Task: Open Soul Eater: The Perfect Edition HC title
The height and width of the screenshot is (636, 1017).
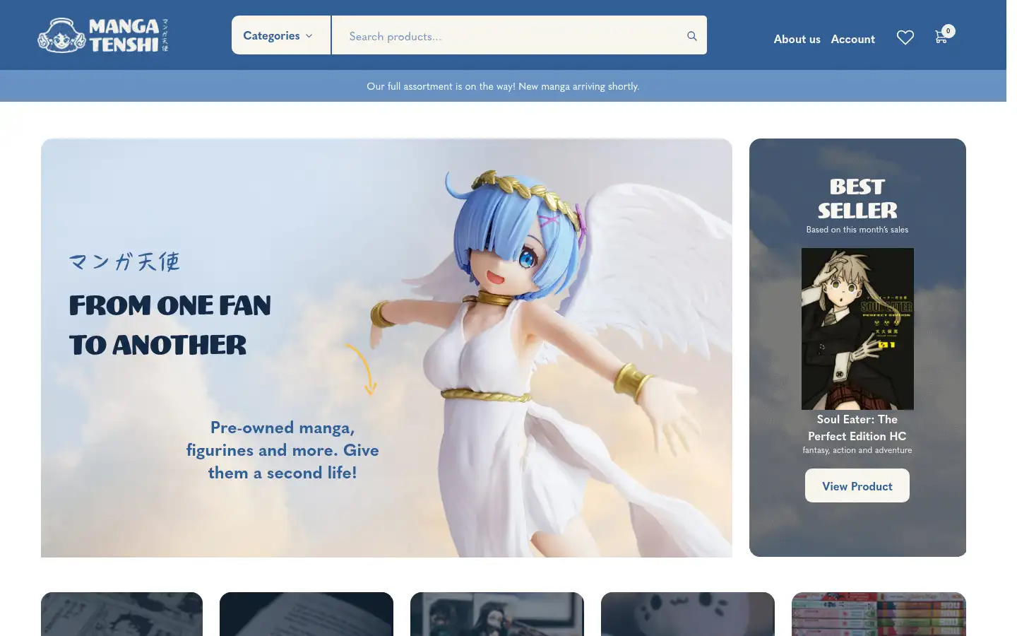Action: (x=857, y=428)
